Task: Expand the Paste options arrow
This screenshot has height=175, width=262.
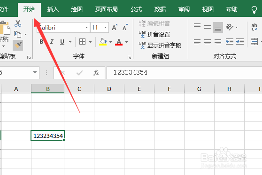Action: coord(3,46)
